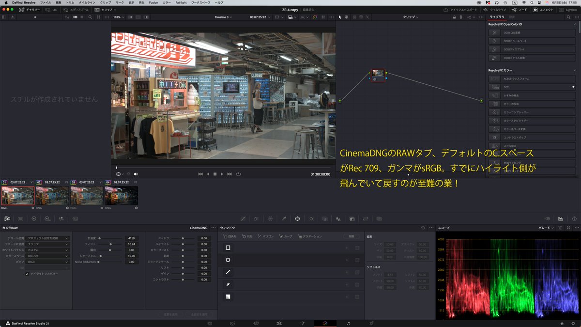Select the Color Wheels palette icon
Screen dimensions: 581x327
pyautogui.click(x=34, y=218)
